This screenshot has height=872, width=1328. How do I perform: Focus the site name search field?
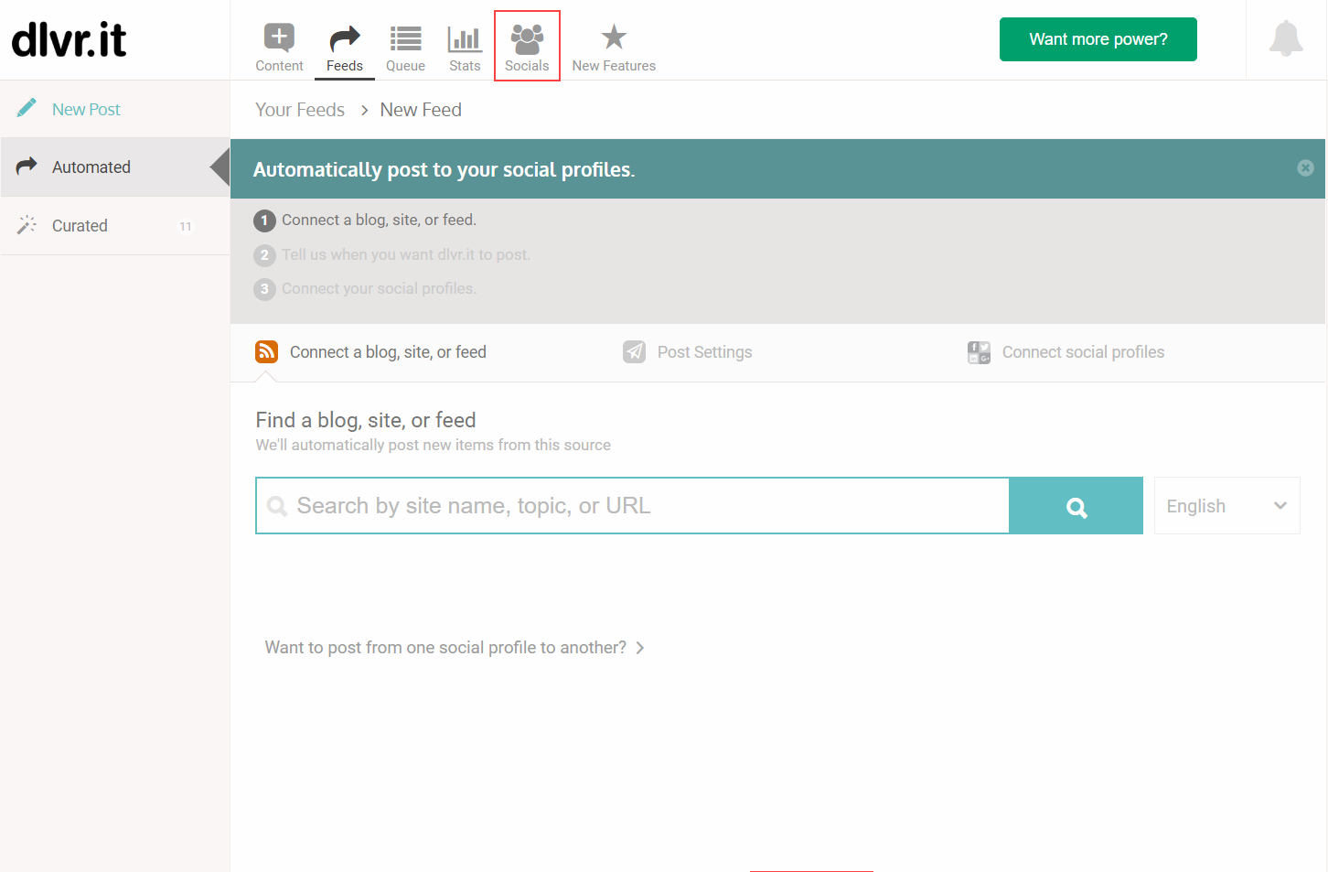(633, 506)
